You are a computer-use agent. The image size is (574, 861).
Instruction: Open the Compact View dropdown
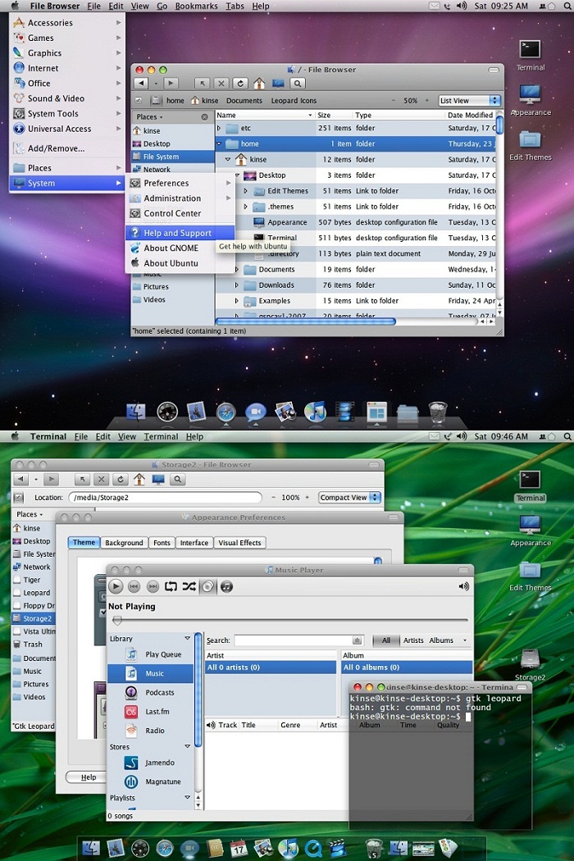click(349, 498)
